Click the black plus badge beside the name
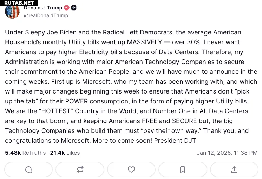Image resolution: width=262 pixels, height=179 pixels. point(74,8)
